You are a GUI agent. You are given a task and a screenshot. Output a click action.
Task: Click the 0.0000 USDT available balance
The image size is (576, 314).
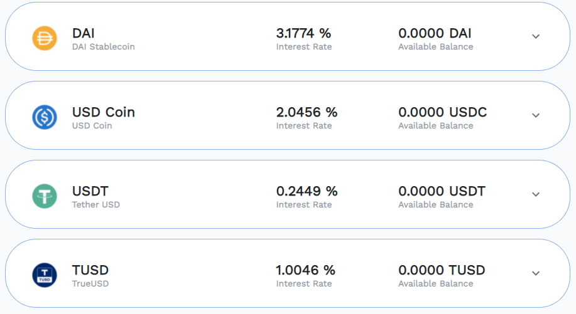coord(442,191)
